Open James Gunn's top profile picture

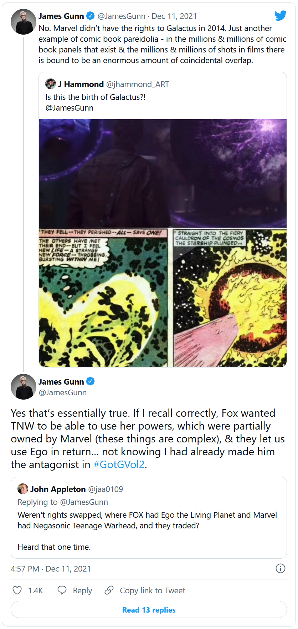(24, 22)
